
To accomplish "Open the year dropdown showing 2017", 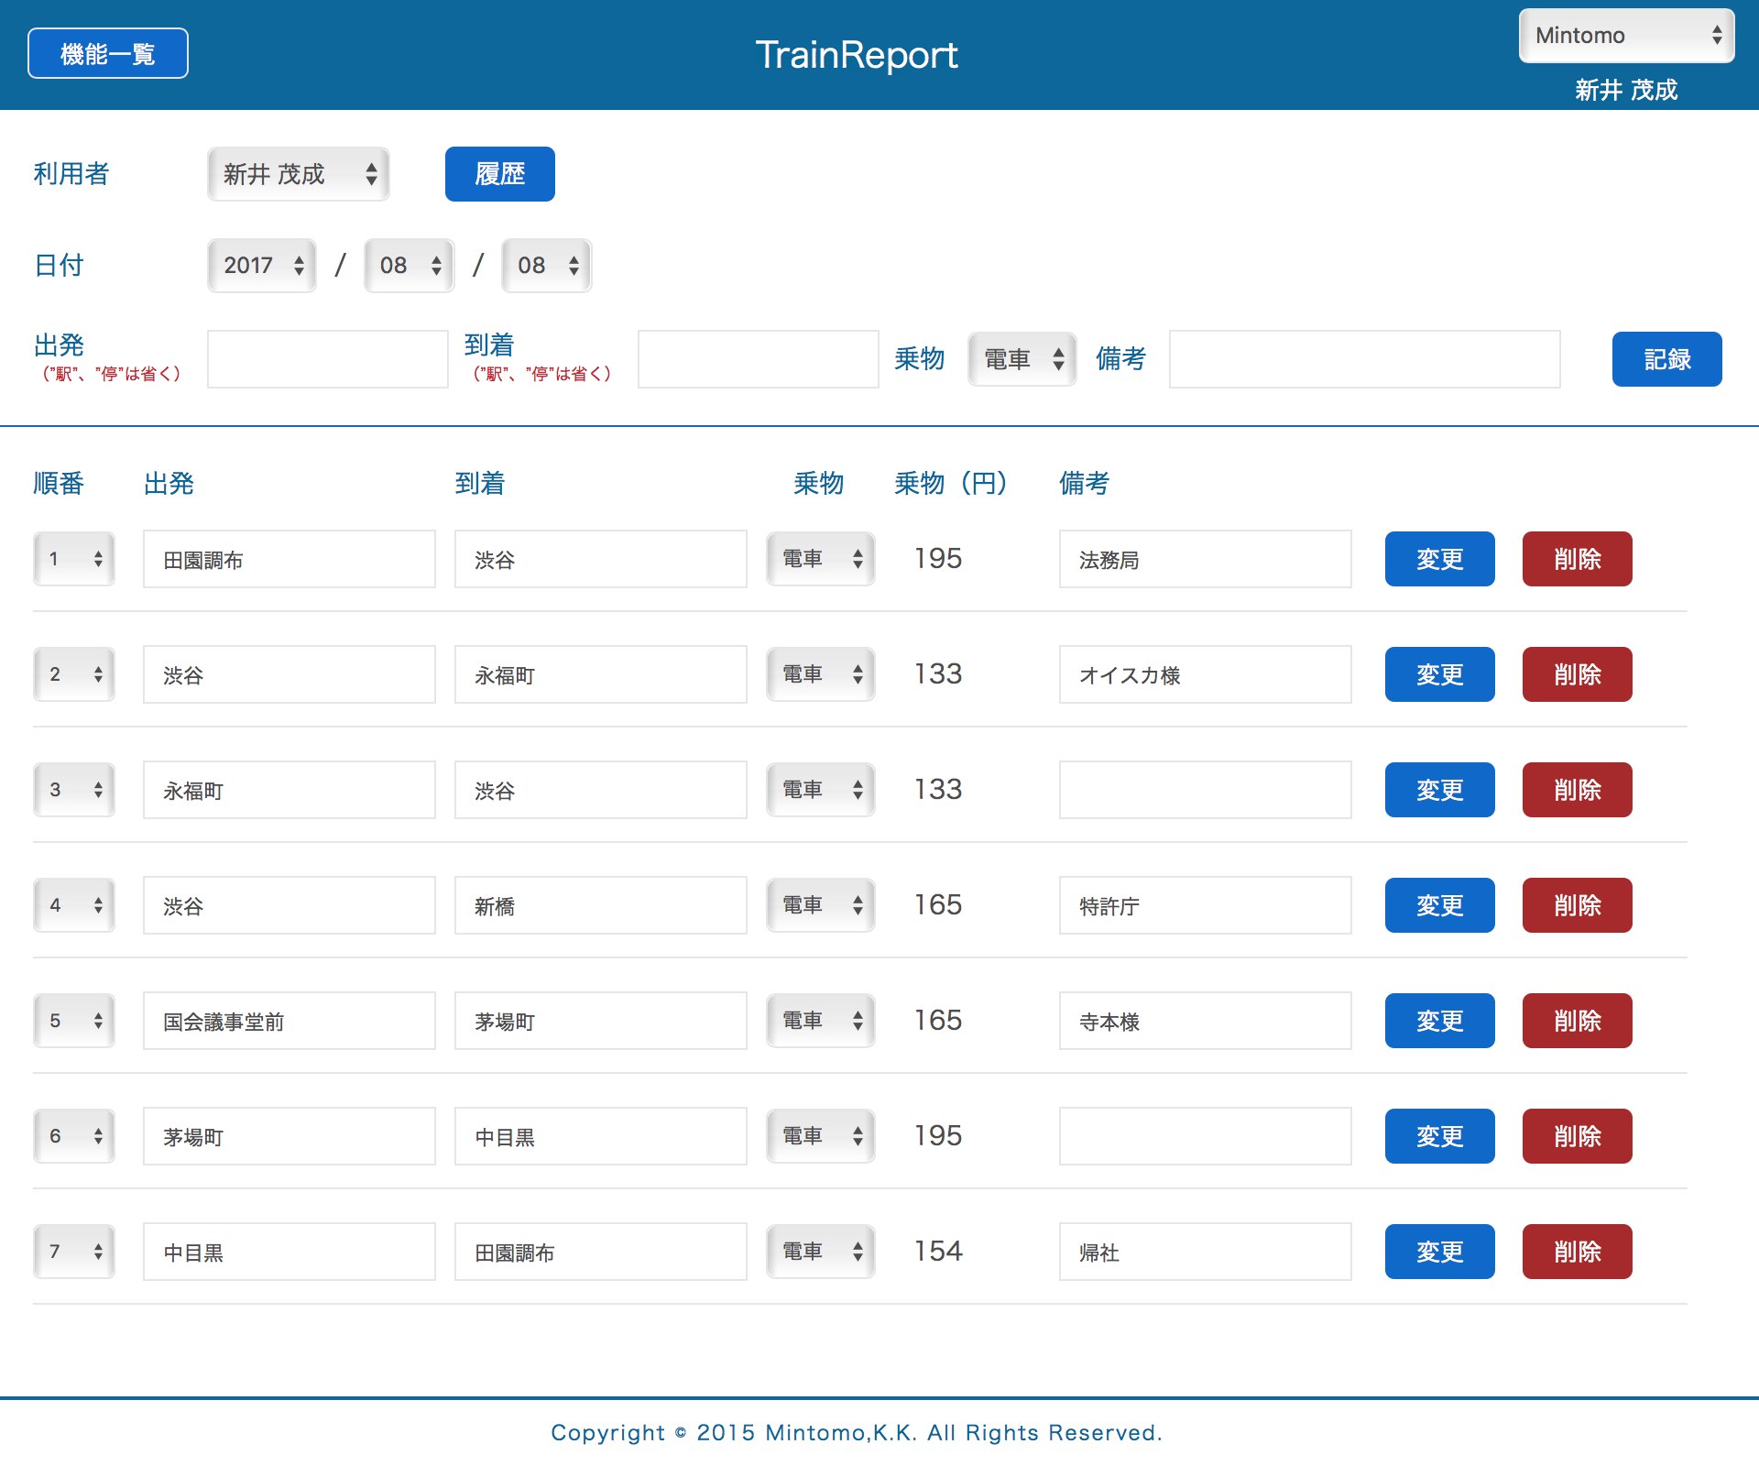I will (261, 265).
